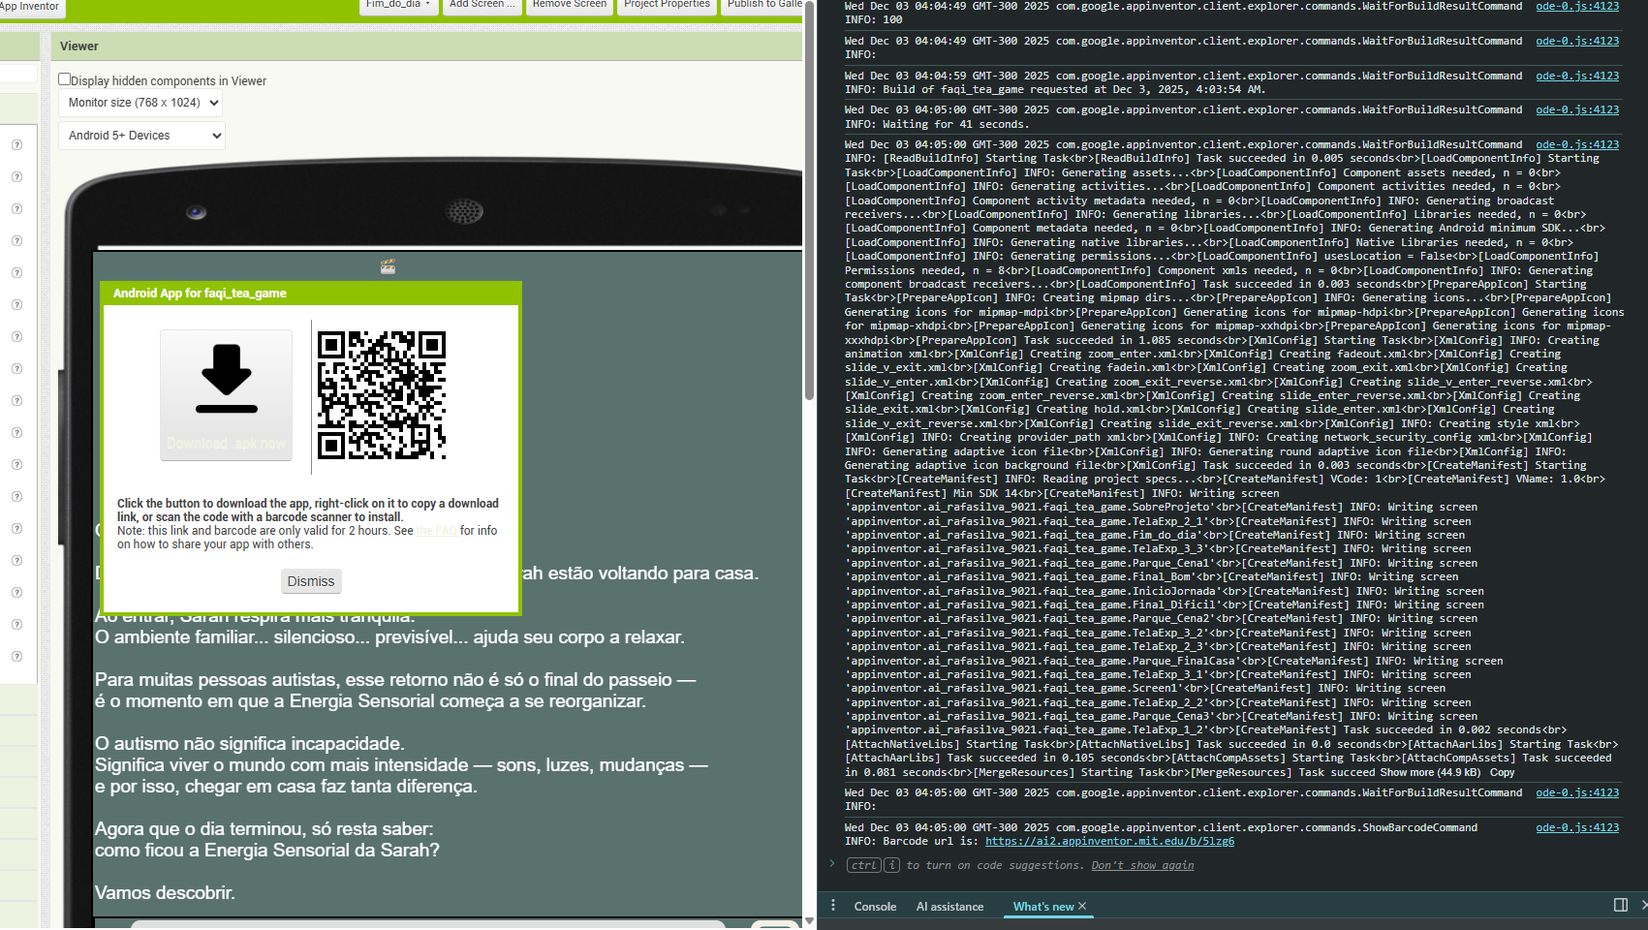1648x930 pixels.
Task: Click Don't show again link
Action: tap(1142, 865)
